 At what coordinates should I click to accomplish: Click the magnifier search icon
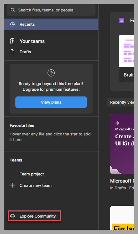click(13, 10)
